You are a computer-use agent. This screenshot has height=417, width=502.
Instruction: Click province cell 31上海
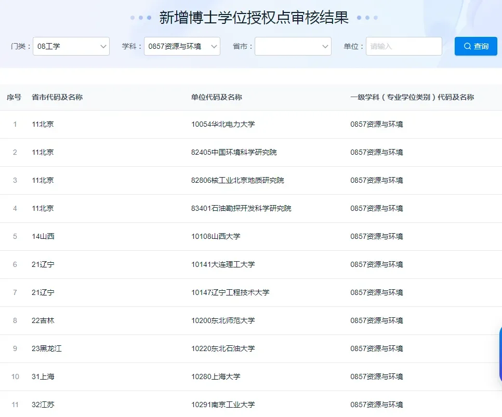tap(43, 376)
